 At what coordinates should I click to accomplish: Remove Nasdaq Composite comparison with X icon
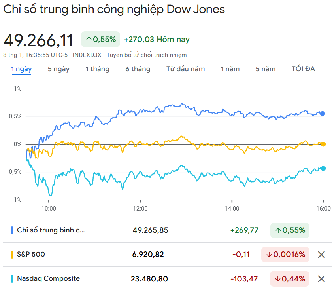click(x=321, y=279)
